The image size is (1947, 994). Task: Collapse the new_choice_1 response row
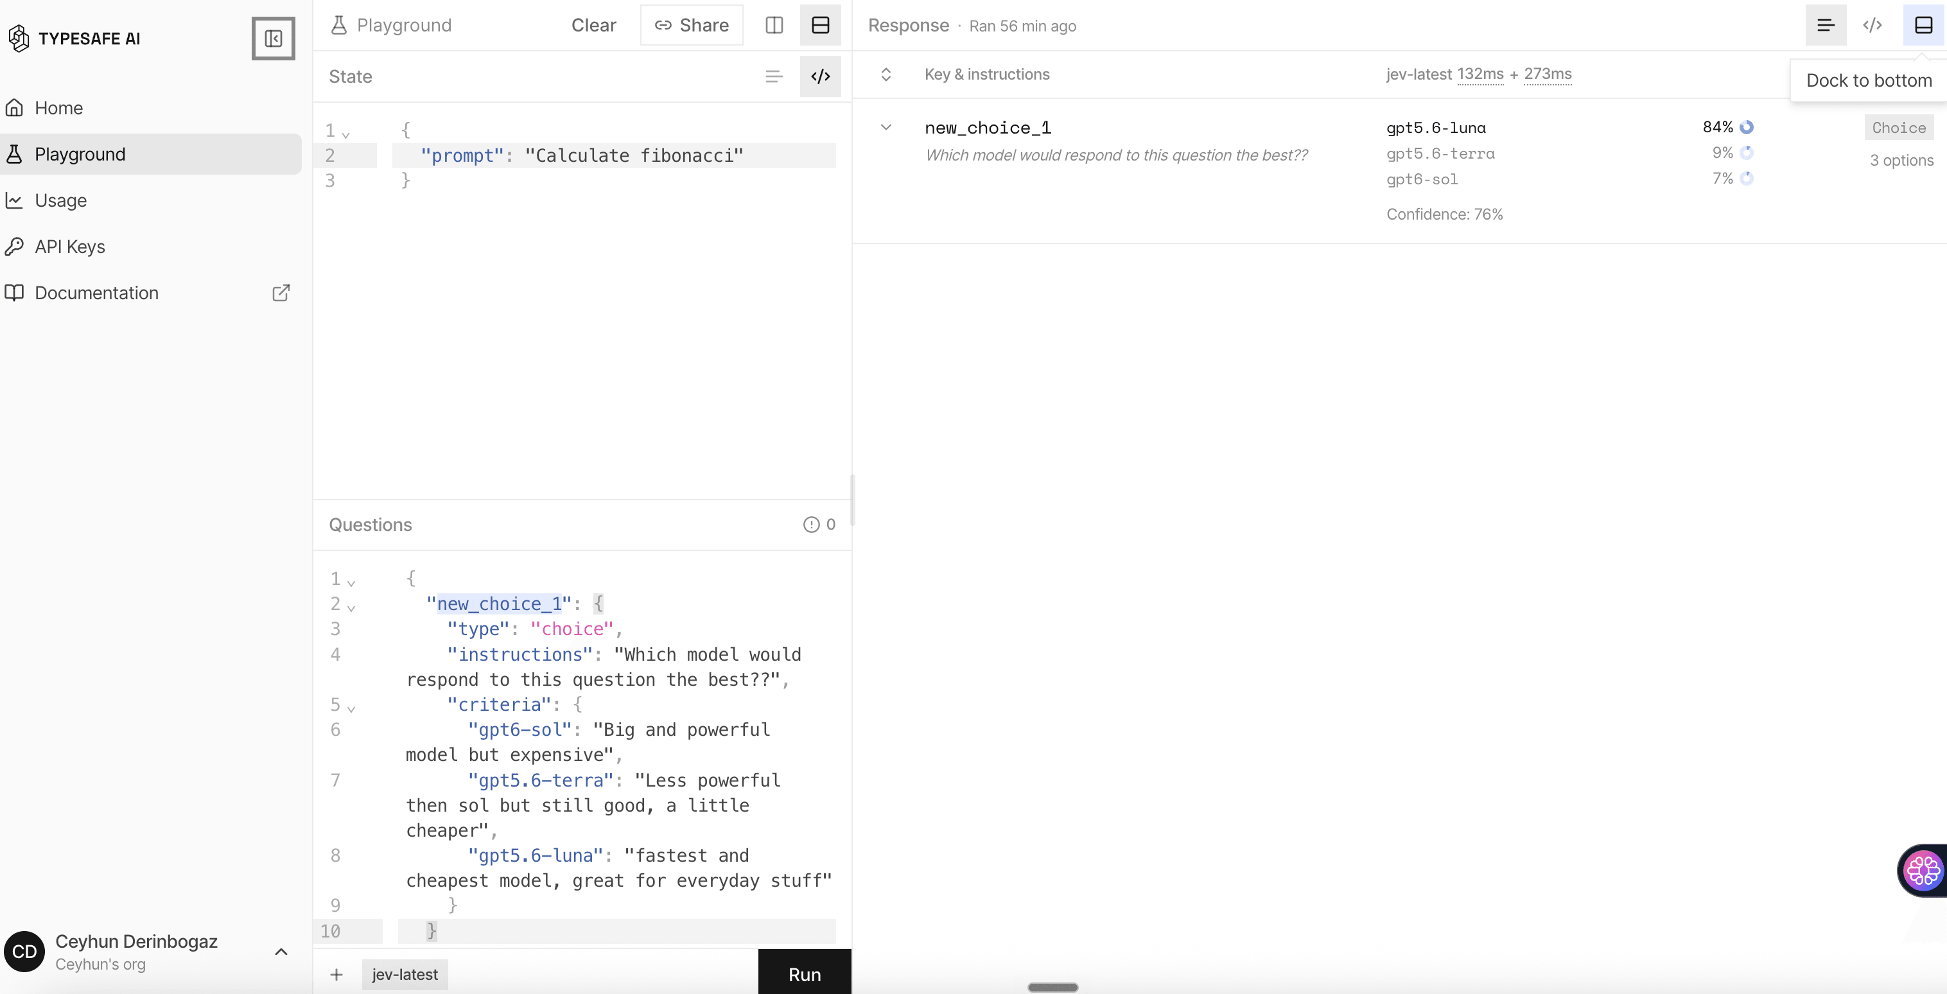pyautogui.click(x=886, y=127)
